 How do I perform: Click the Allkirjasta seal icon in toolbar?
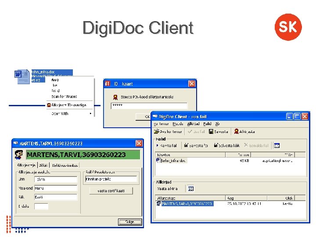237,131
